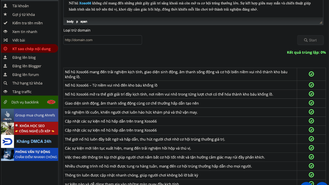329x185 pixels.
Task: Click the upload icon beside Đăng lên forum
Action: pyautogui.click(x=5, y=75)
